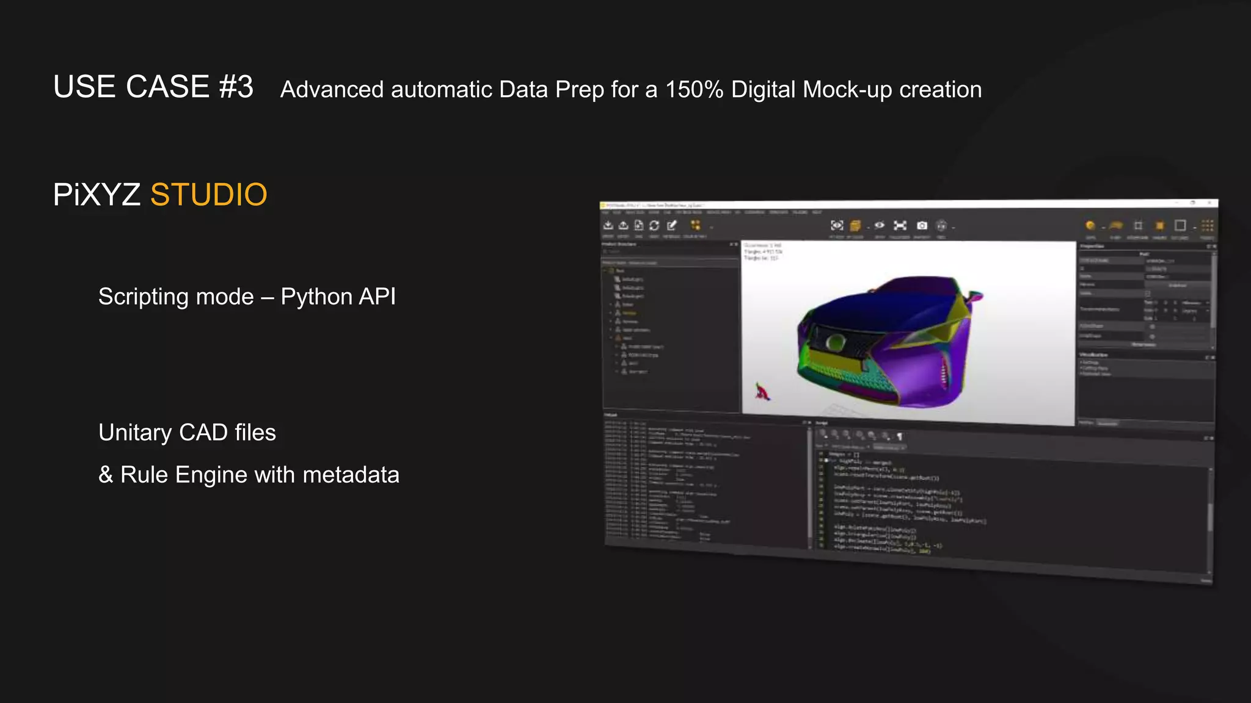This screenshot has width=1251, height=703.
Task: Click the orange car-shape icon
Action: coord(1116,226)
